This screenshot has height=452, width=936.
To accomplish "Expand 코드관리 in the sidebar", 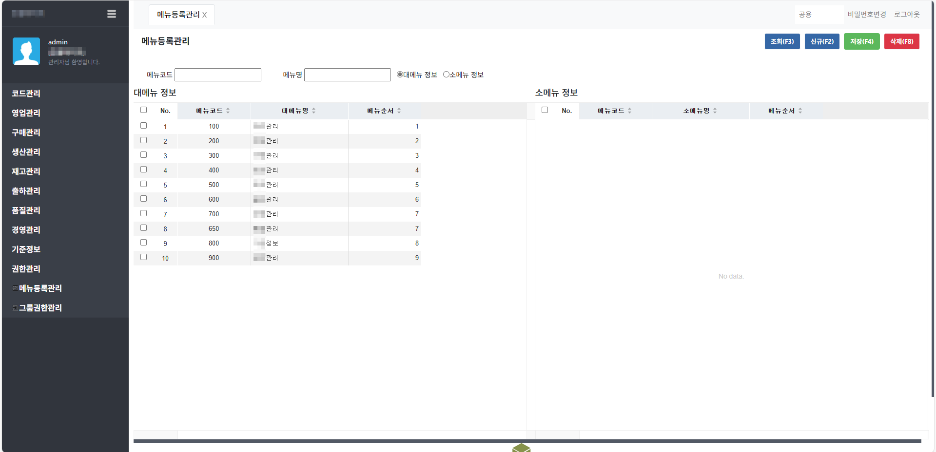I will coord(26,94).
